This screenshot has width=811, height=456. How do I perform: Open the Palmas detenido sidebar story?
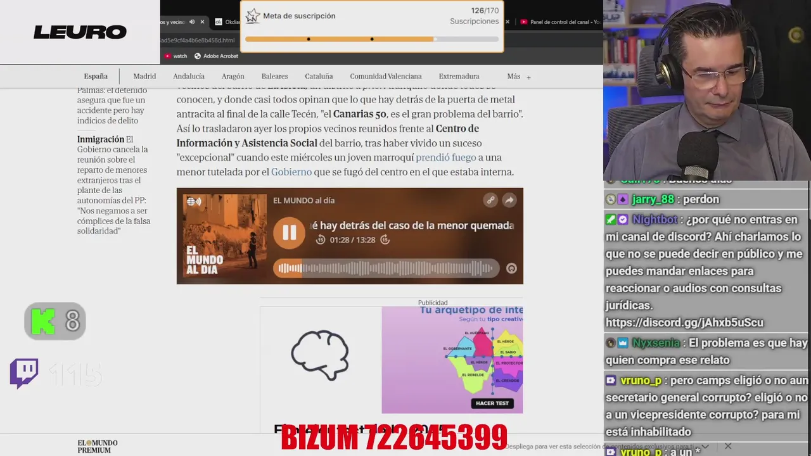[x=112, y=105]
